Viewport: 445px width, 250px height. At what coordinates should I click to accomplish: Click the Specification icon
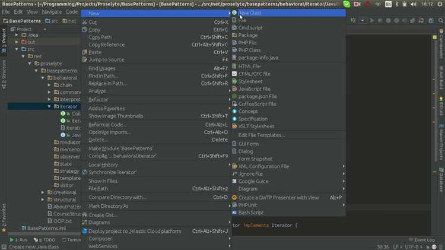click(234, 119)
